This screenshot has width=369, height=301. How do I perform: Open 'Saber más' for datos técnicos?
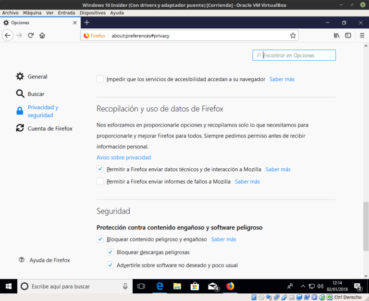click(278, 169)
